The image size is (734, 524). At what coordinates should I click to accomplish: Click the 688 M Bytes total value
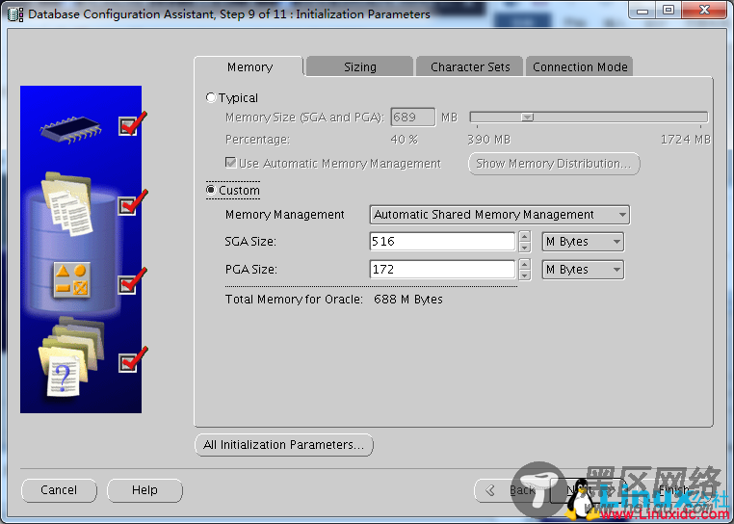point(408,300)
